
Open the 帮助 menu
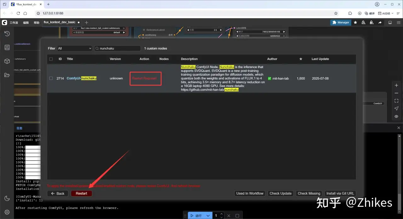[x=37, y=23]
